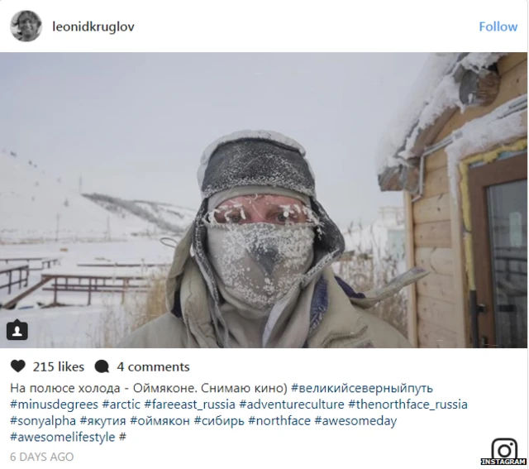This screenshot has height=469, width=529.
Task: Click the frosty selfie post photo
Action: click(264, 200)
